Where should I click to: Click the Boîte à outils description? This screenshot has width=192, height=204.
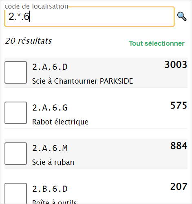[x=54, y=202]
